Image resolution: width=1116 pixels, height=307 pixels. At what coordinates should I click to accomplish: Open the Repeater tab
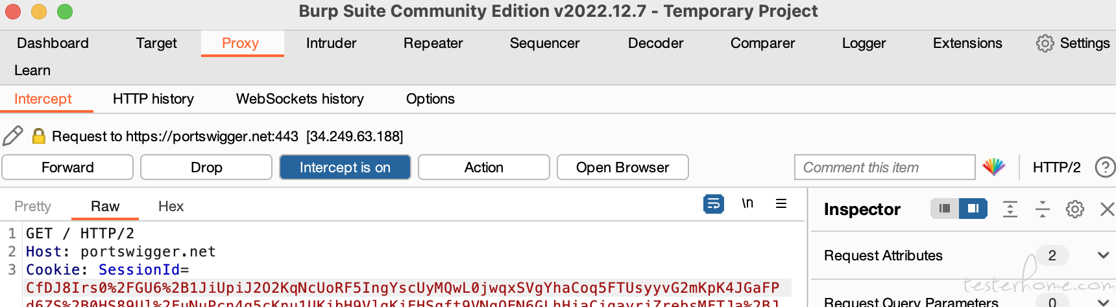433,43
